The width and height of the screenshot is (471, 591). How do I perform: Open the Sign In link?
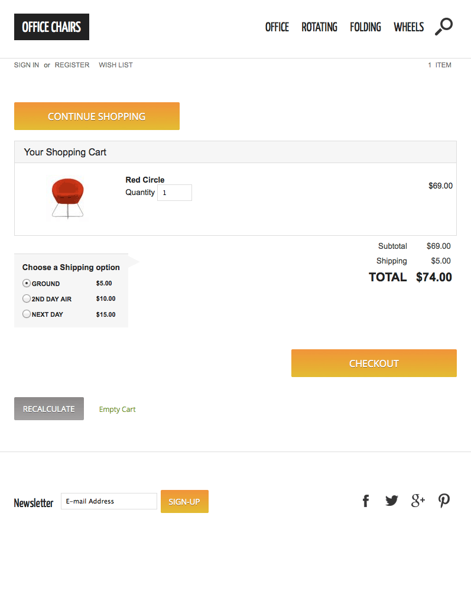[27, 65]
